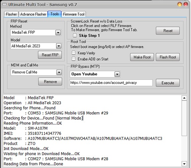This screenshot has width=191, height=168.
Task: Open the Advance Flasher tab
Action: click(33, 14)
